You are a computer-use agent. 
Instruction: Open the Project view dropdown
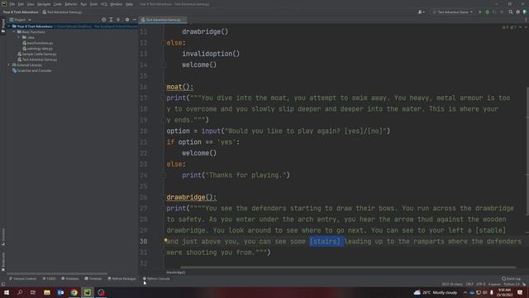[x=21, y=20]
